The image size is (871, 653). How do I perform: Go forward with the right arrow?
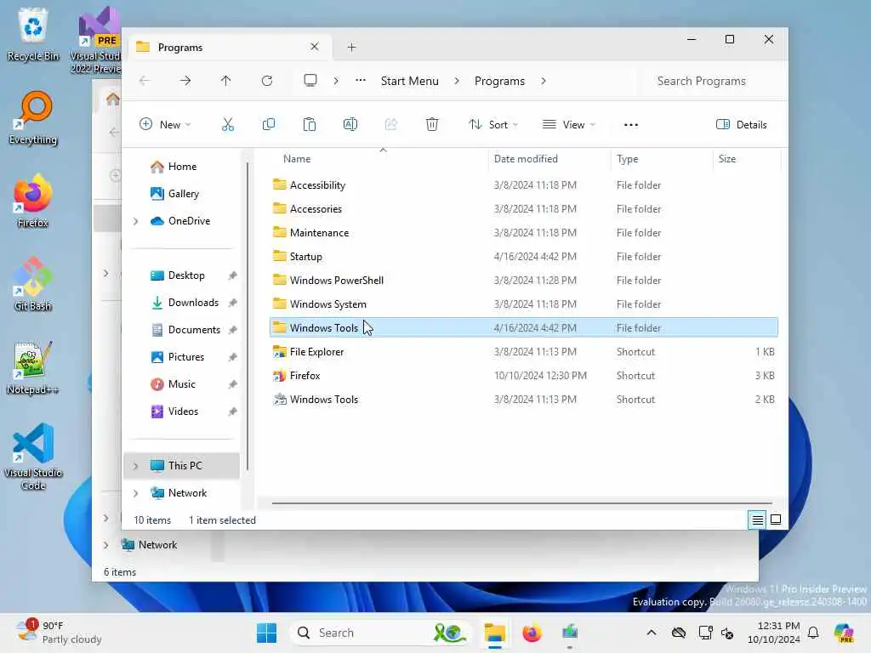click(185, 81)
